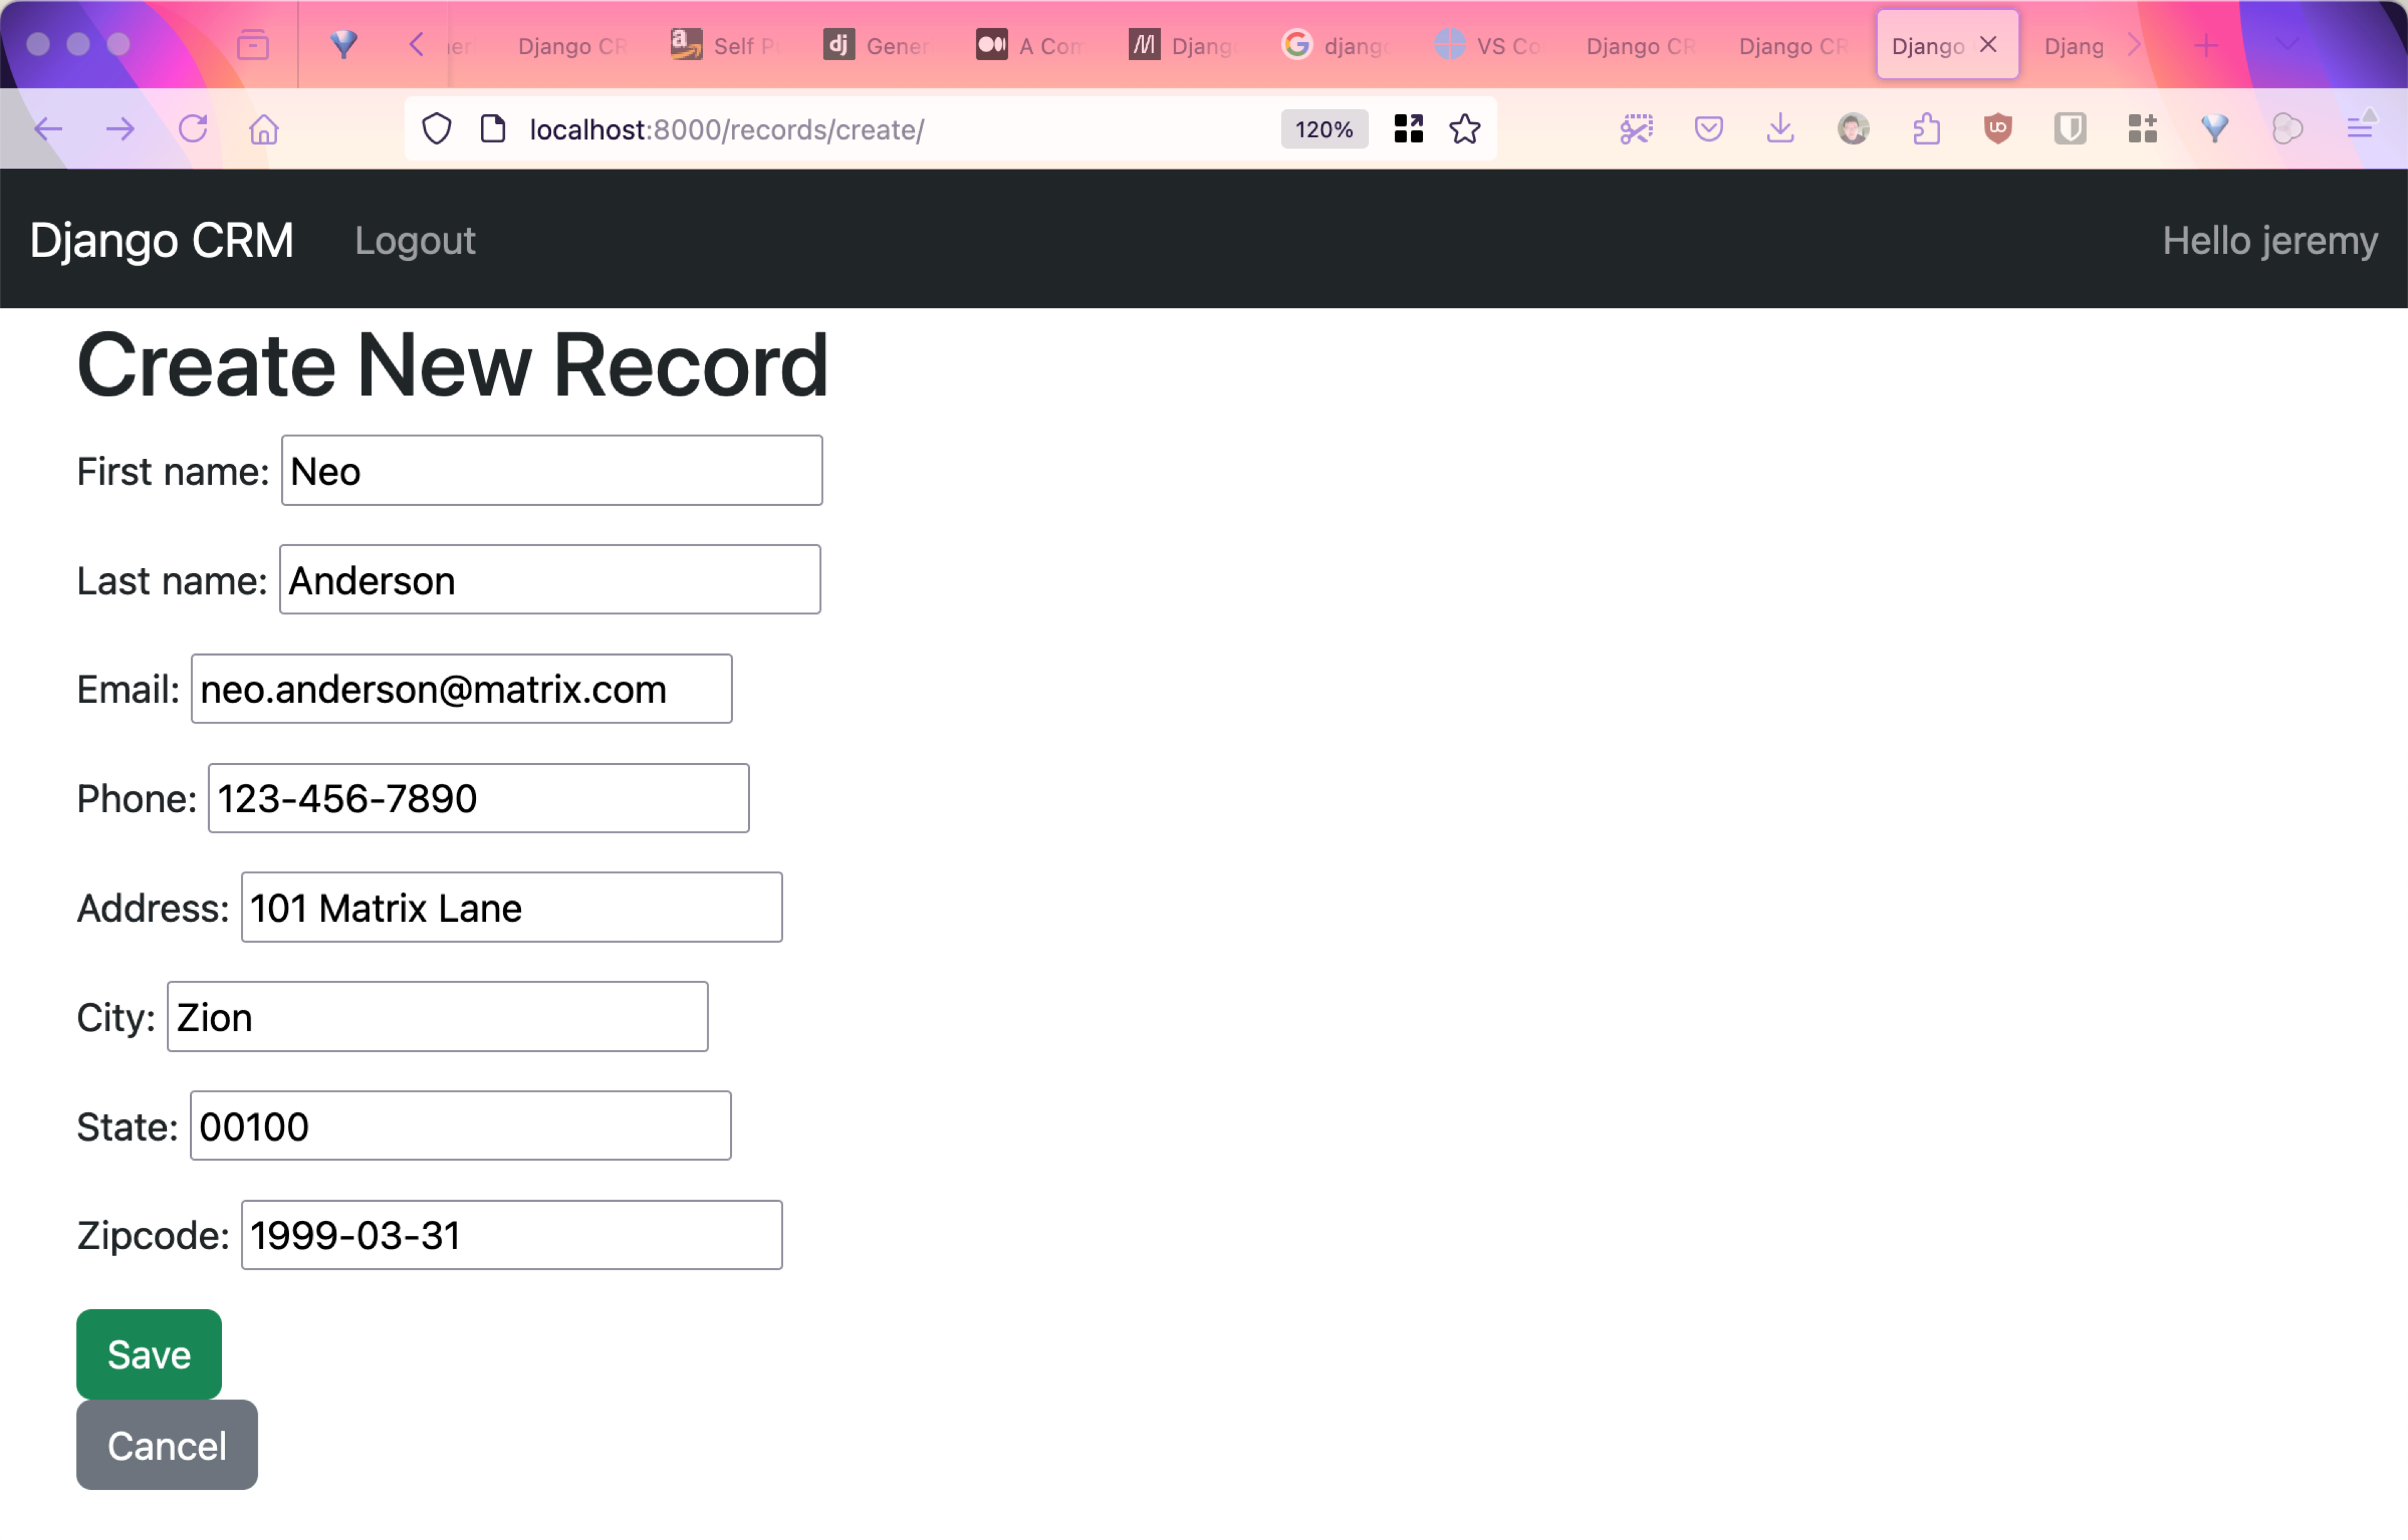Reload the current page
The image size is (2408, 1540).
coord(192,129)
